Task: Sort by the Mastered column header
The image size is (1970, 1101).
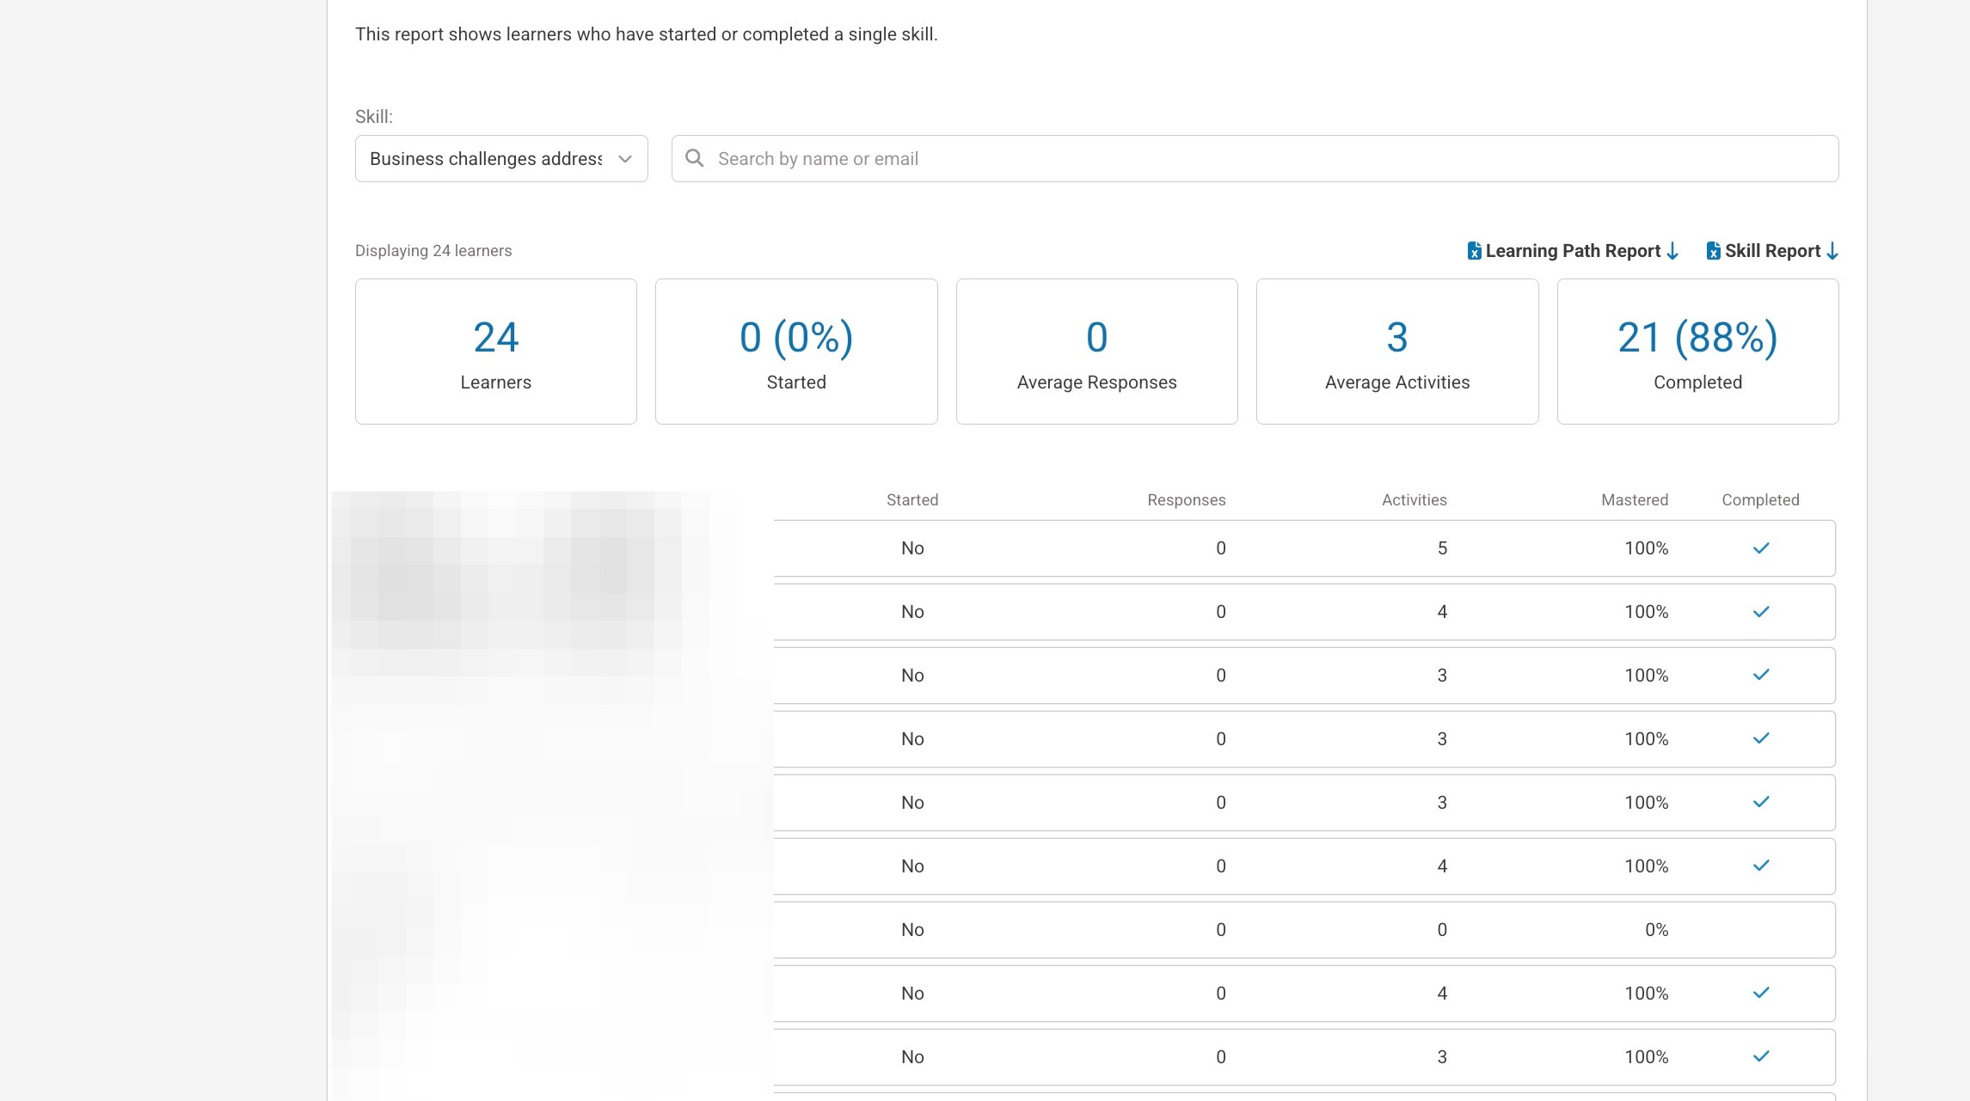Action: point(1634,500)
